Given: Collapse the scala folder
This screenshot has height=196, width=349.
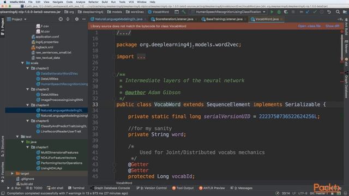Looking at the screenshot, I should pos(22,63).
